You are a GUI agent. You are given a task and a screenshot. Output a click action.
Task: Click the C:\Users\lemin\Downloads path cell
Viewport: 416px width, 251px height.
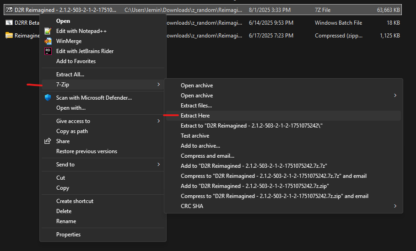pyautogui.click(x=184, y=10)
